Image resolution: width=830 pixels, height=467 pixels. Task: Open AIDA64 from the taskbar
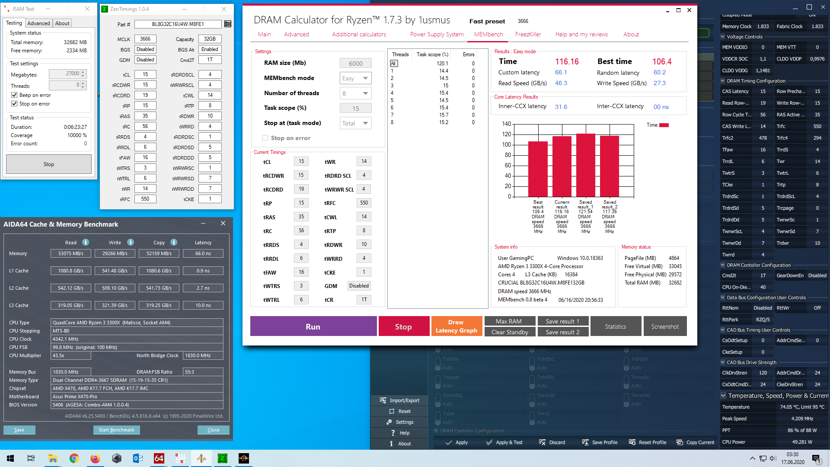[x=159, y=458]
